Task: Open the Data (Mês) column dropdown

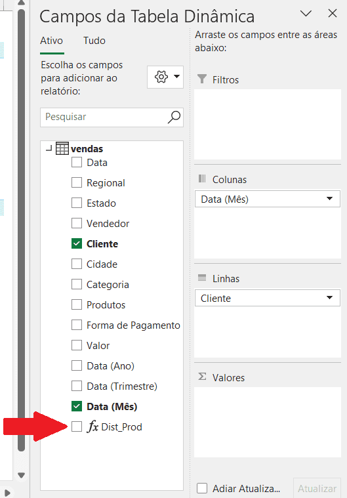Action: pos(329,199)
